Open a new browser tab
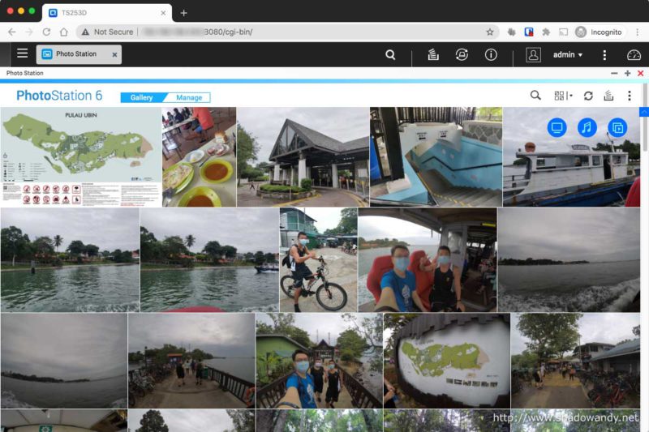This screenshot has width=649, height=432. pyautogui.click(x=183, y=13)
